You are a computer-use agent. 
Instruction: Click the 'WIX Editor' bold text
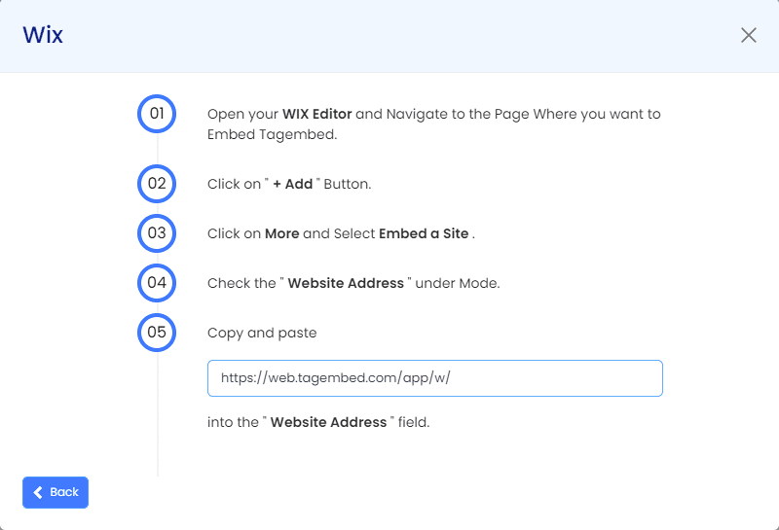coord(317,114)
